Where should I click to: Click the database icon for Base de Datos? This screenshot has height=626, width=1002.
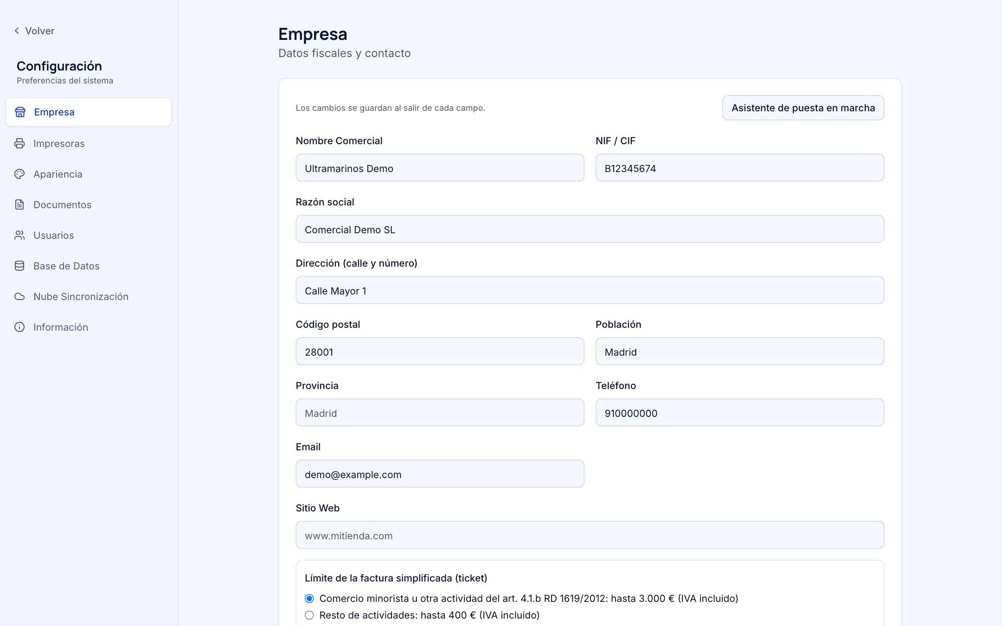click(19, 266)
